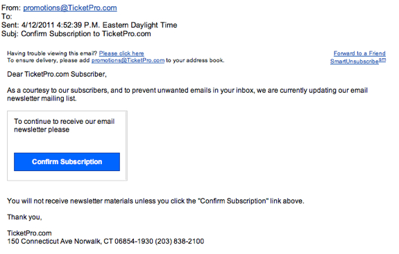Open the sender address link in From line
This screenshot has width=399, height=254.
[x=70, y=8]
